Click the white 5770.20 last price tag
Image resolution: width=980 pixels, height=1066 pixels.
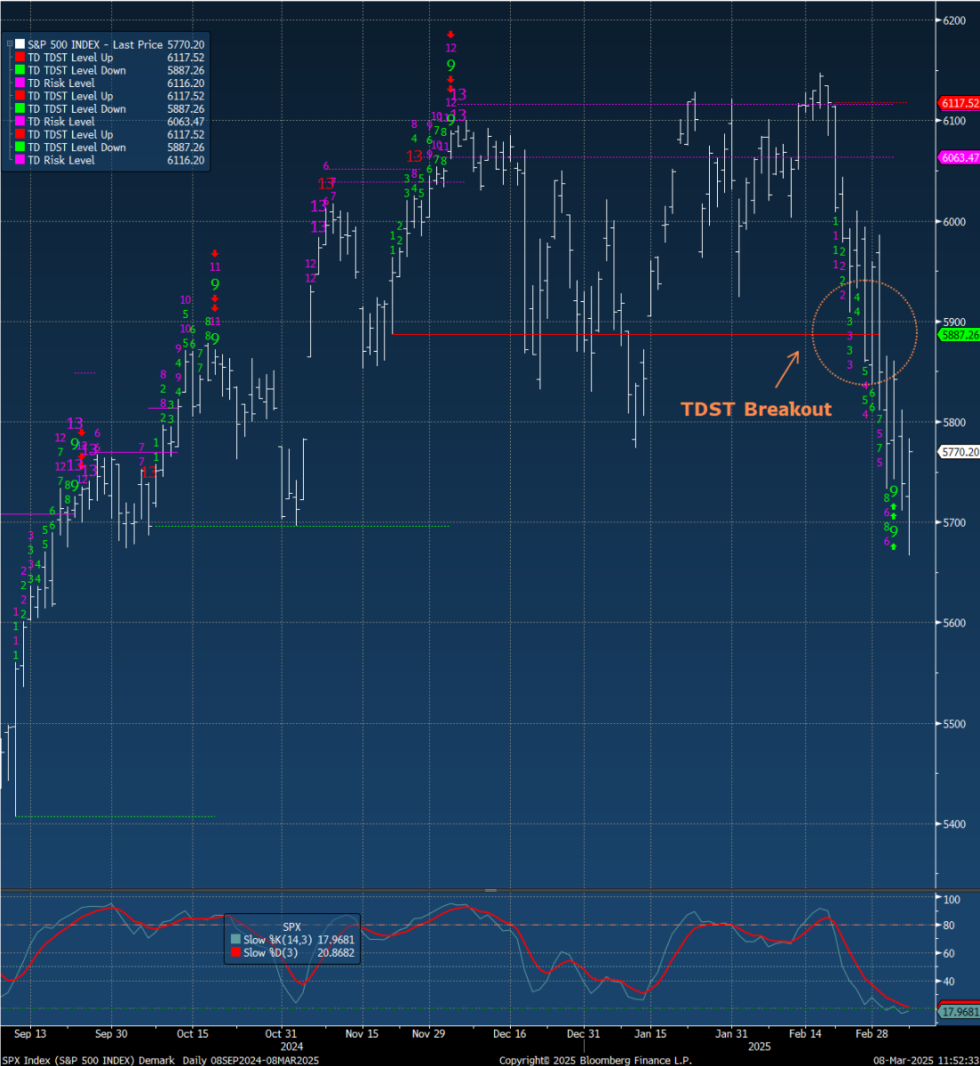pos(959,452)
